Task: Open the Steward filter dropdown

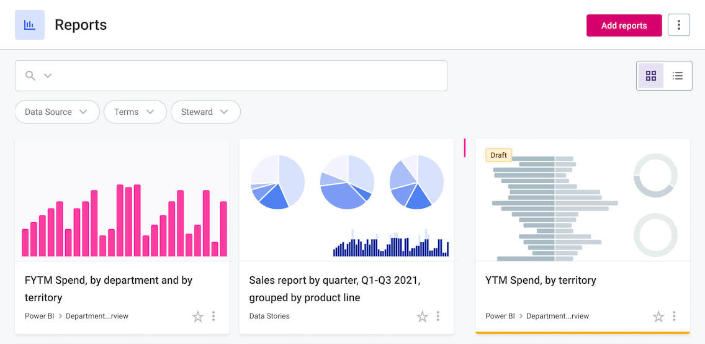Action: (x=205, y=112)
